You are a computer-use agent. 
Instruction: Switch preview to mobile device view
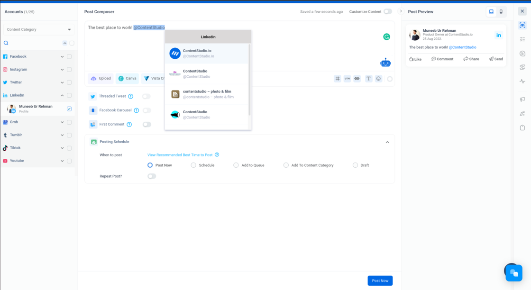(501, 12)
